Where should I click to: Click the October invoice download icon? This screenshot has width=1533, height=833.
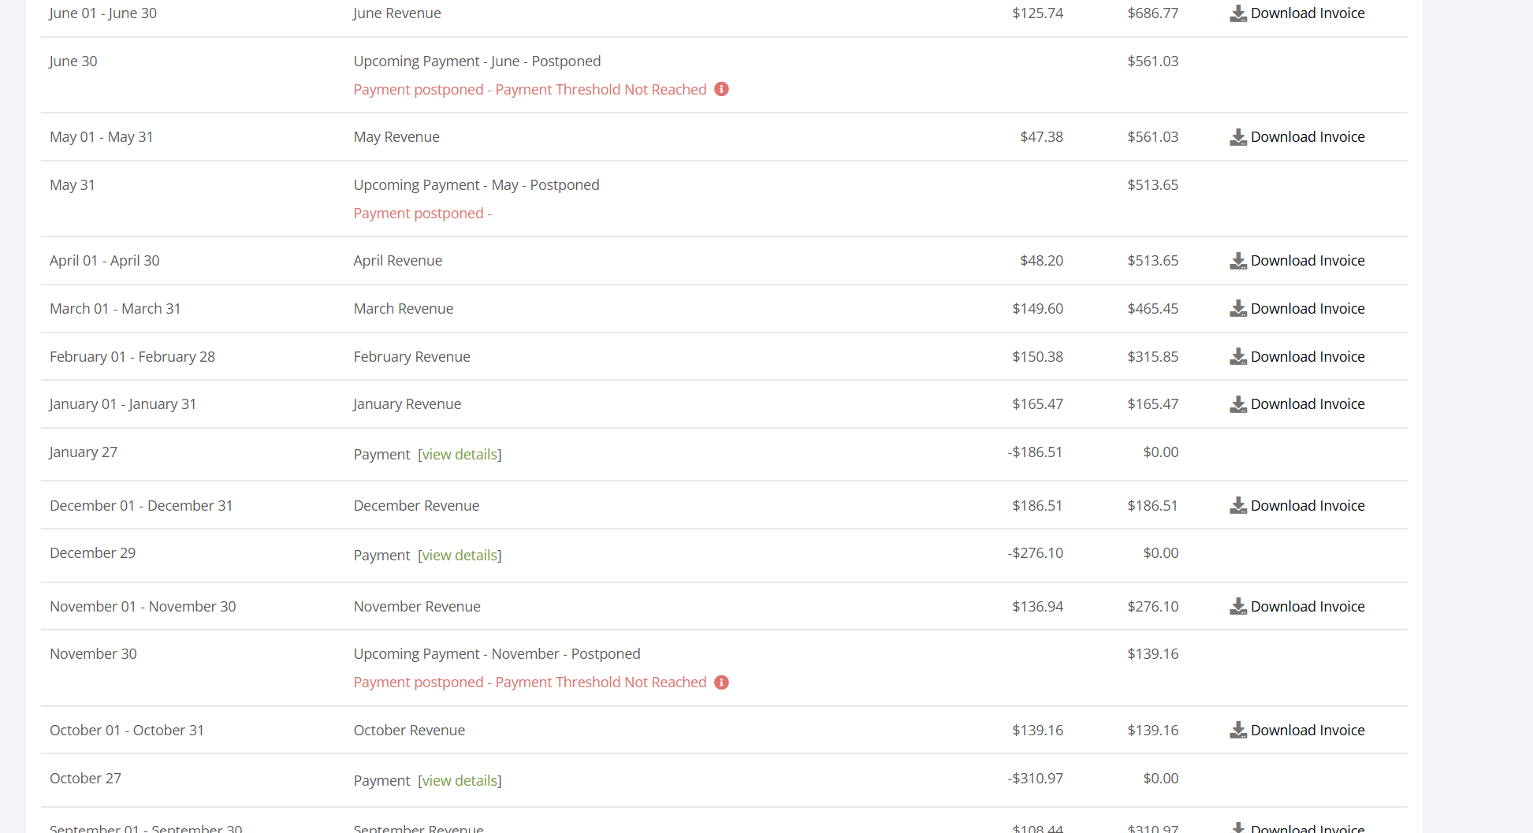[1238, 731]
